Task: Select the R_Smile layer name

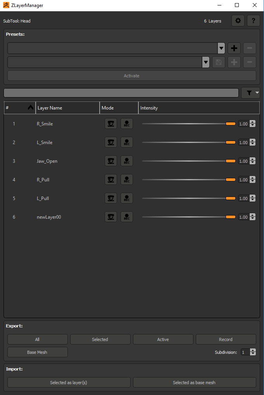Action: point(45,124)
